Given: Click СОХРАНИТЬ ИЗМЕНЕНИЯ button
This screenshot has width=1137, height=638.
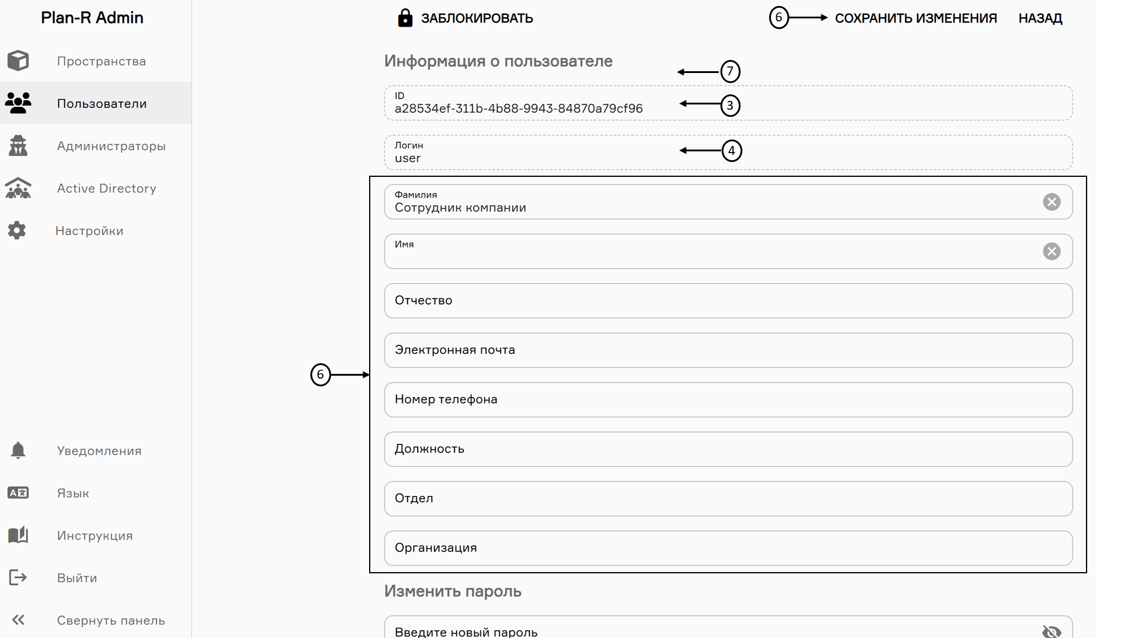Looking at the screenshot, I should [x=915, y=18].
